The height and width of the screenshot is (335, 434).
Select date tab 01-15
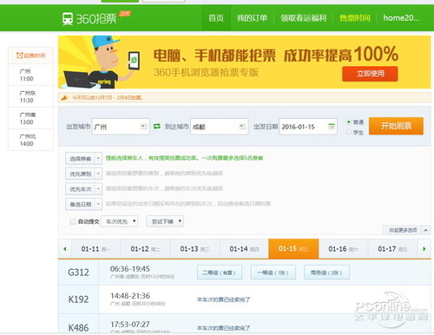[293, 249]
